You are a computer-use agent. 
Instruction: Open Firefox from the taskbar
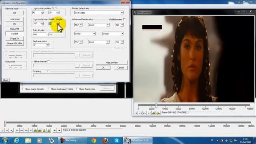[x=105, y=140]
